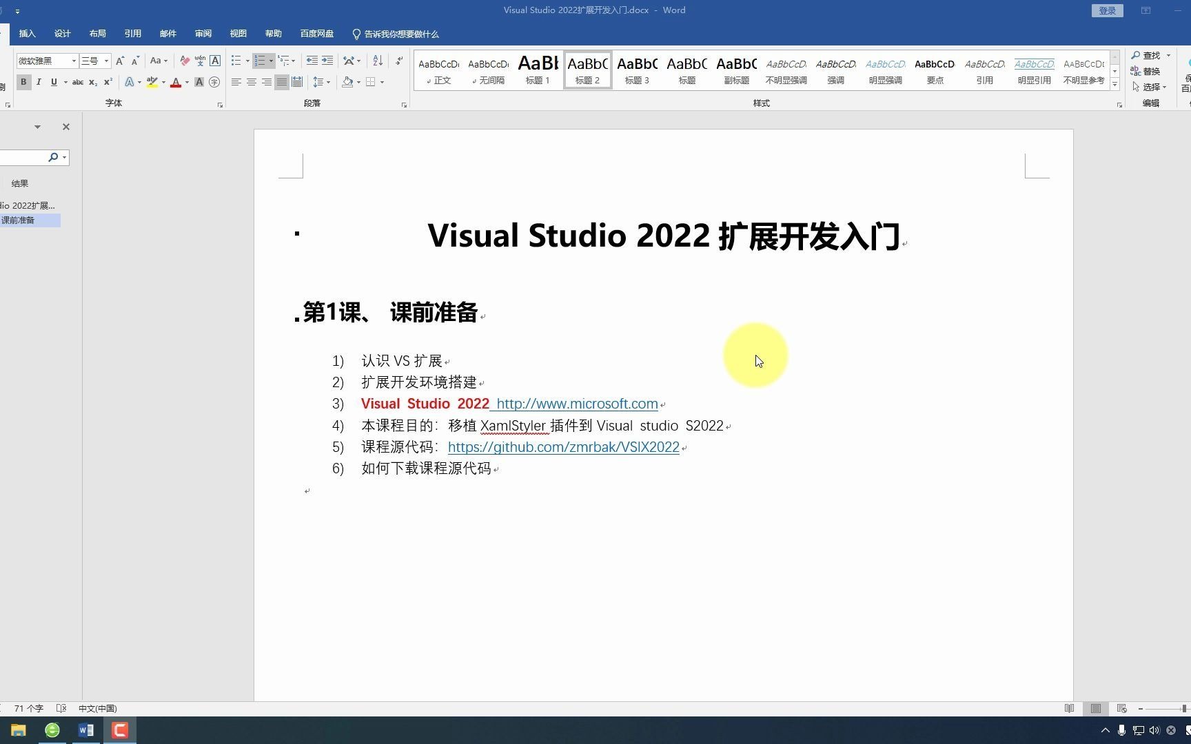Apply strikethrough to text
This screenshot has width=1191, height=744.
78,82
